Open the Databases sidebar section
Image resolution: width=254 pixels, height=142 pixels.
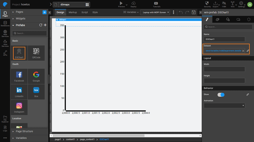tap(5, 24)
